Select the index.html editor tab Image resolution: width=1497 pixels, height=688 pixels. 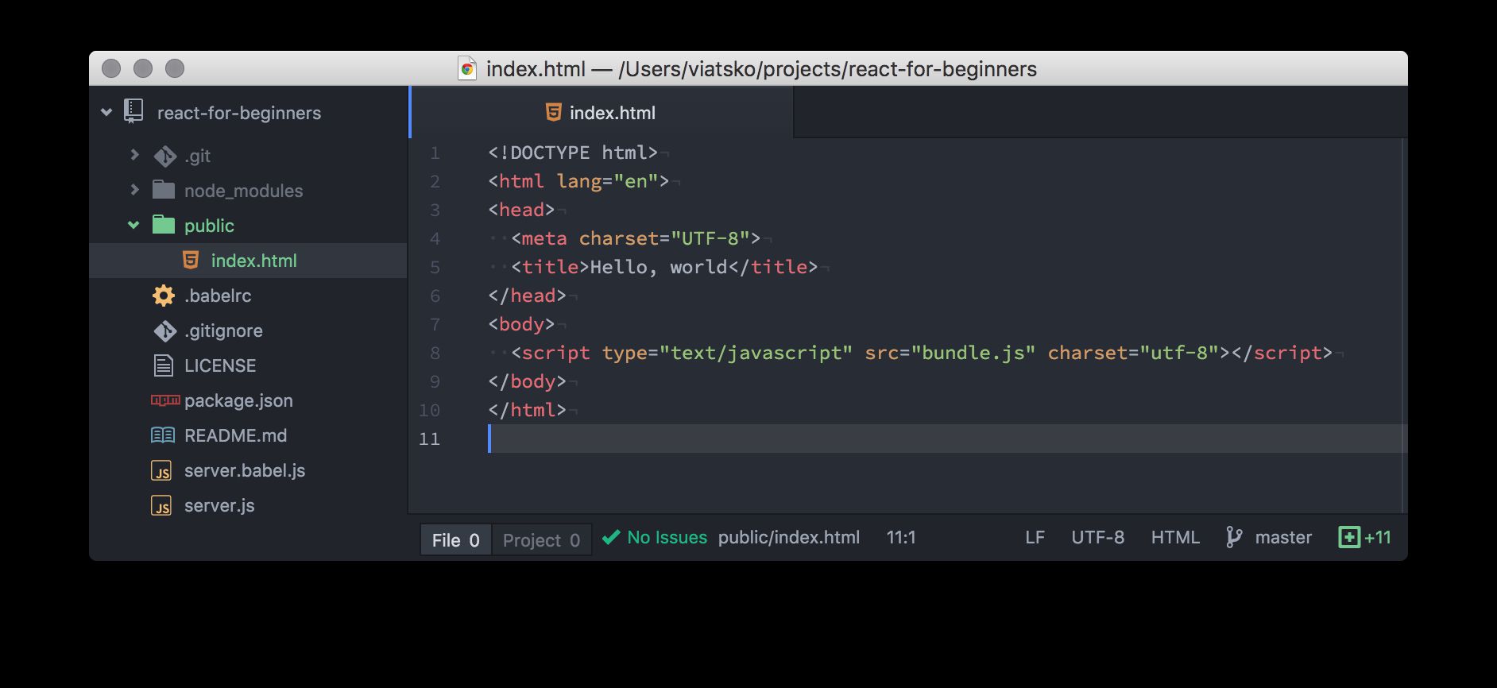click(602, 112)
